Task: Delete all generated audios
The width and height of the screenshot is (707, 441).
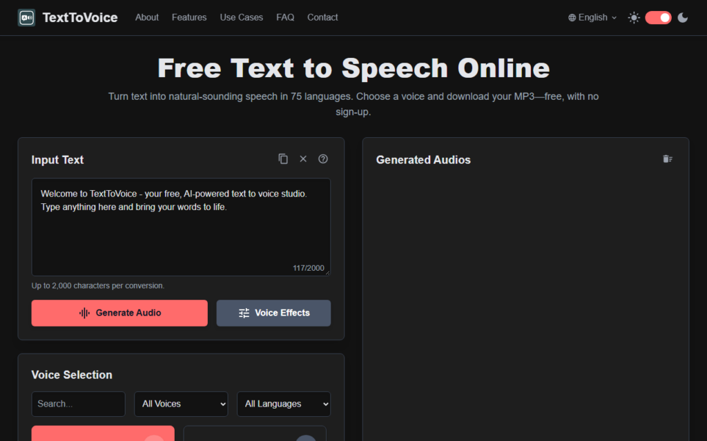Action: (668, 159)
